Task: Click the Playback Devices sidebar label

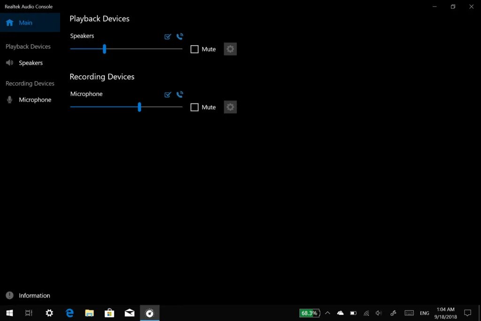Action: (28, 47)
